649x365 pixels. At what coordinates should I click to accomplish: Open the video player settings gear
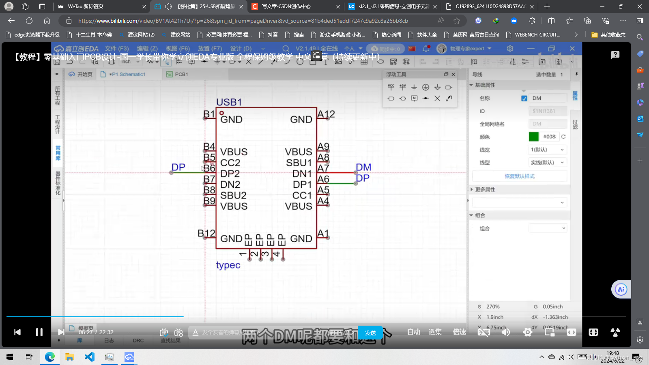[x=527, y=332]
